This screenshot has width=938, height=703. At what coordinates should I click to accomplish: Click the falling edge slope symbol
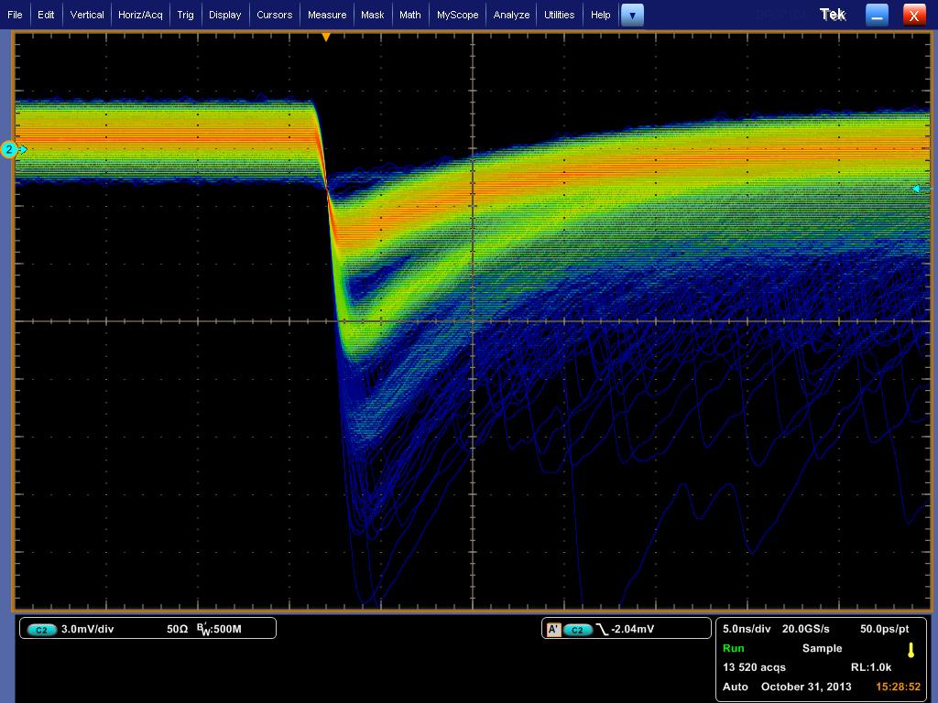click(602, 630)
